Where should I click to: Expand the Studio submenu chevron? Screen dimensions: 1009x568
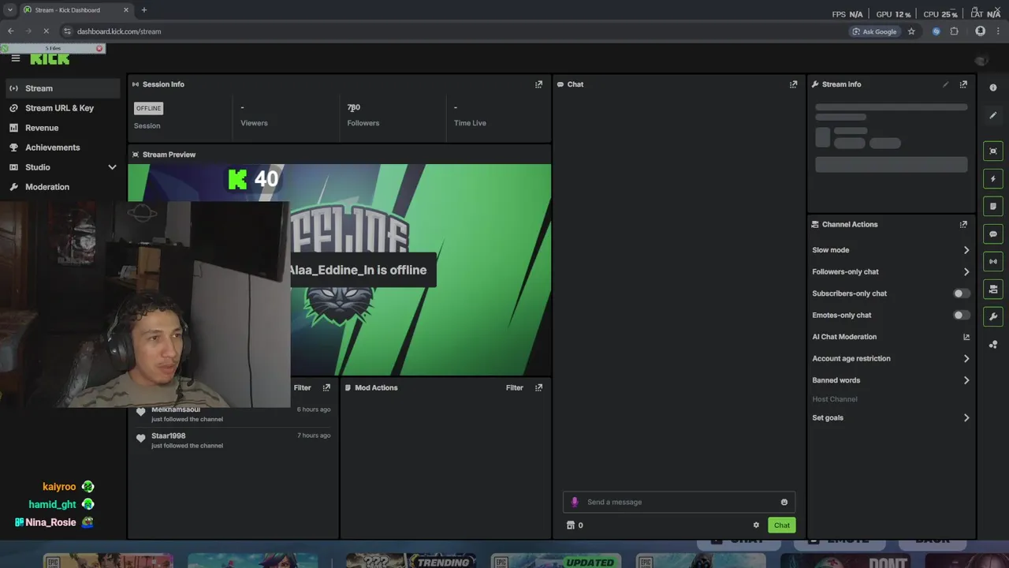(x=112, y=167)
